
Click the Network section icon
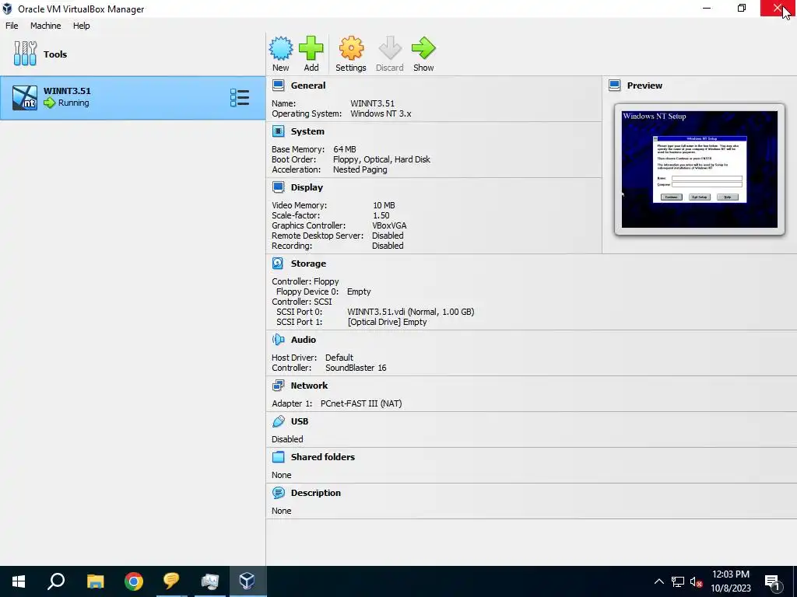(x=279, y=386)
